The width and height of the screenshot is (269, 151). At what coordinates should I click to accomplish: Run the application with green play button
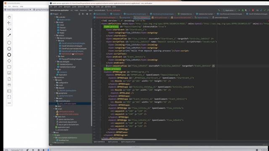(239, 10)
